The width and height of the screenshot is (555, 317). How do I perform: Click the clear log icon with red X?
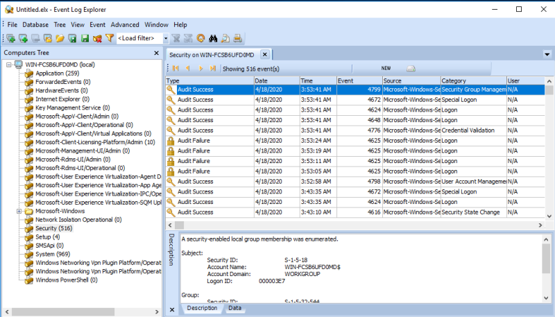point(97,38)
